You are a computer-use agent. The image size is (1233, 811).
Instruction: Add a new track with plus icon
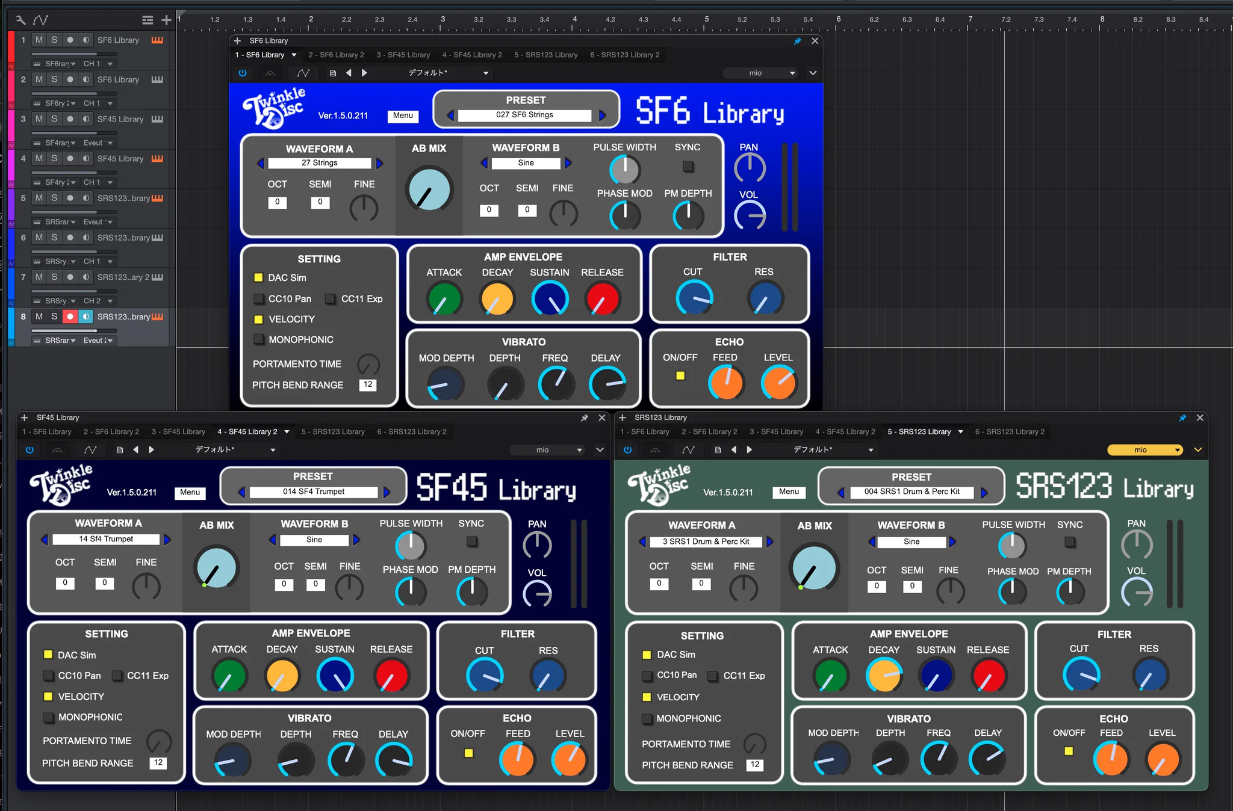166,20
